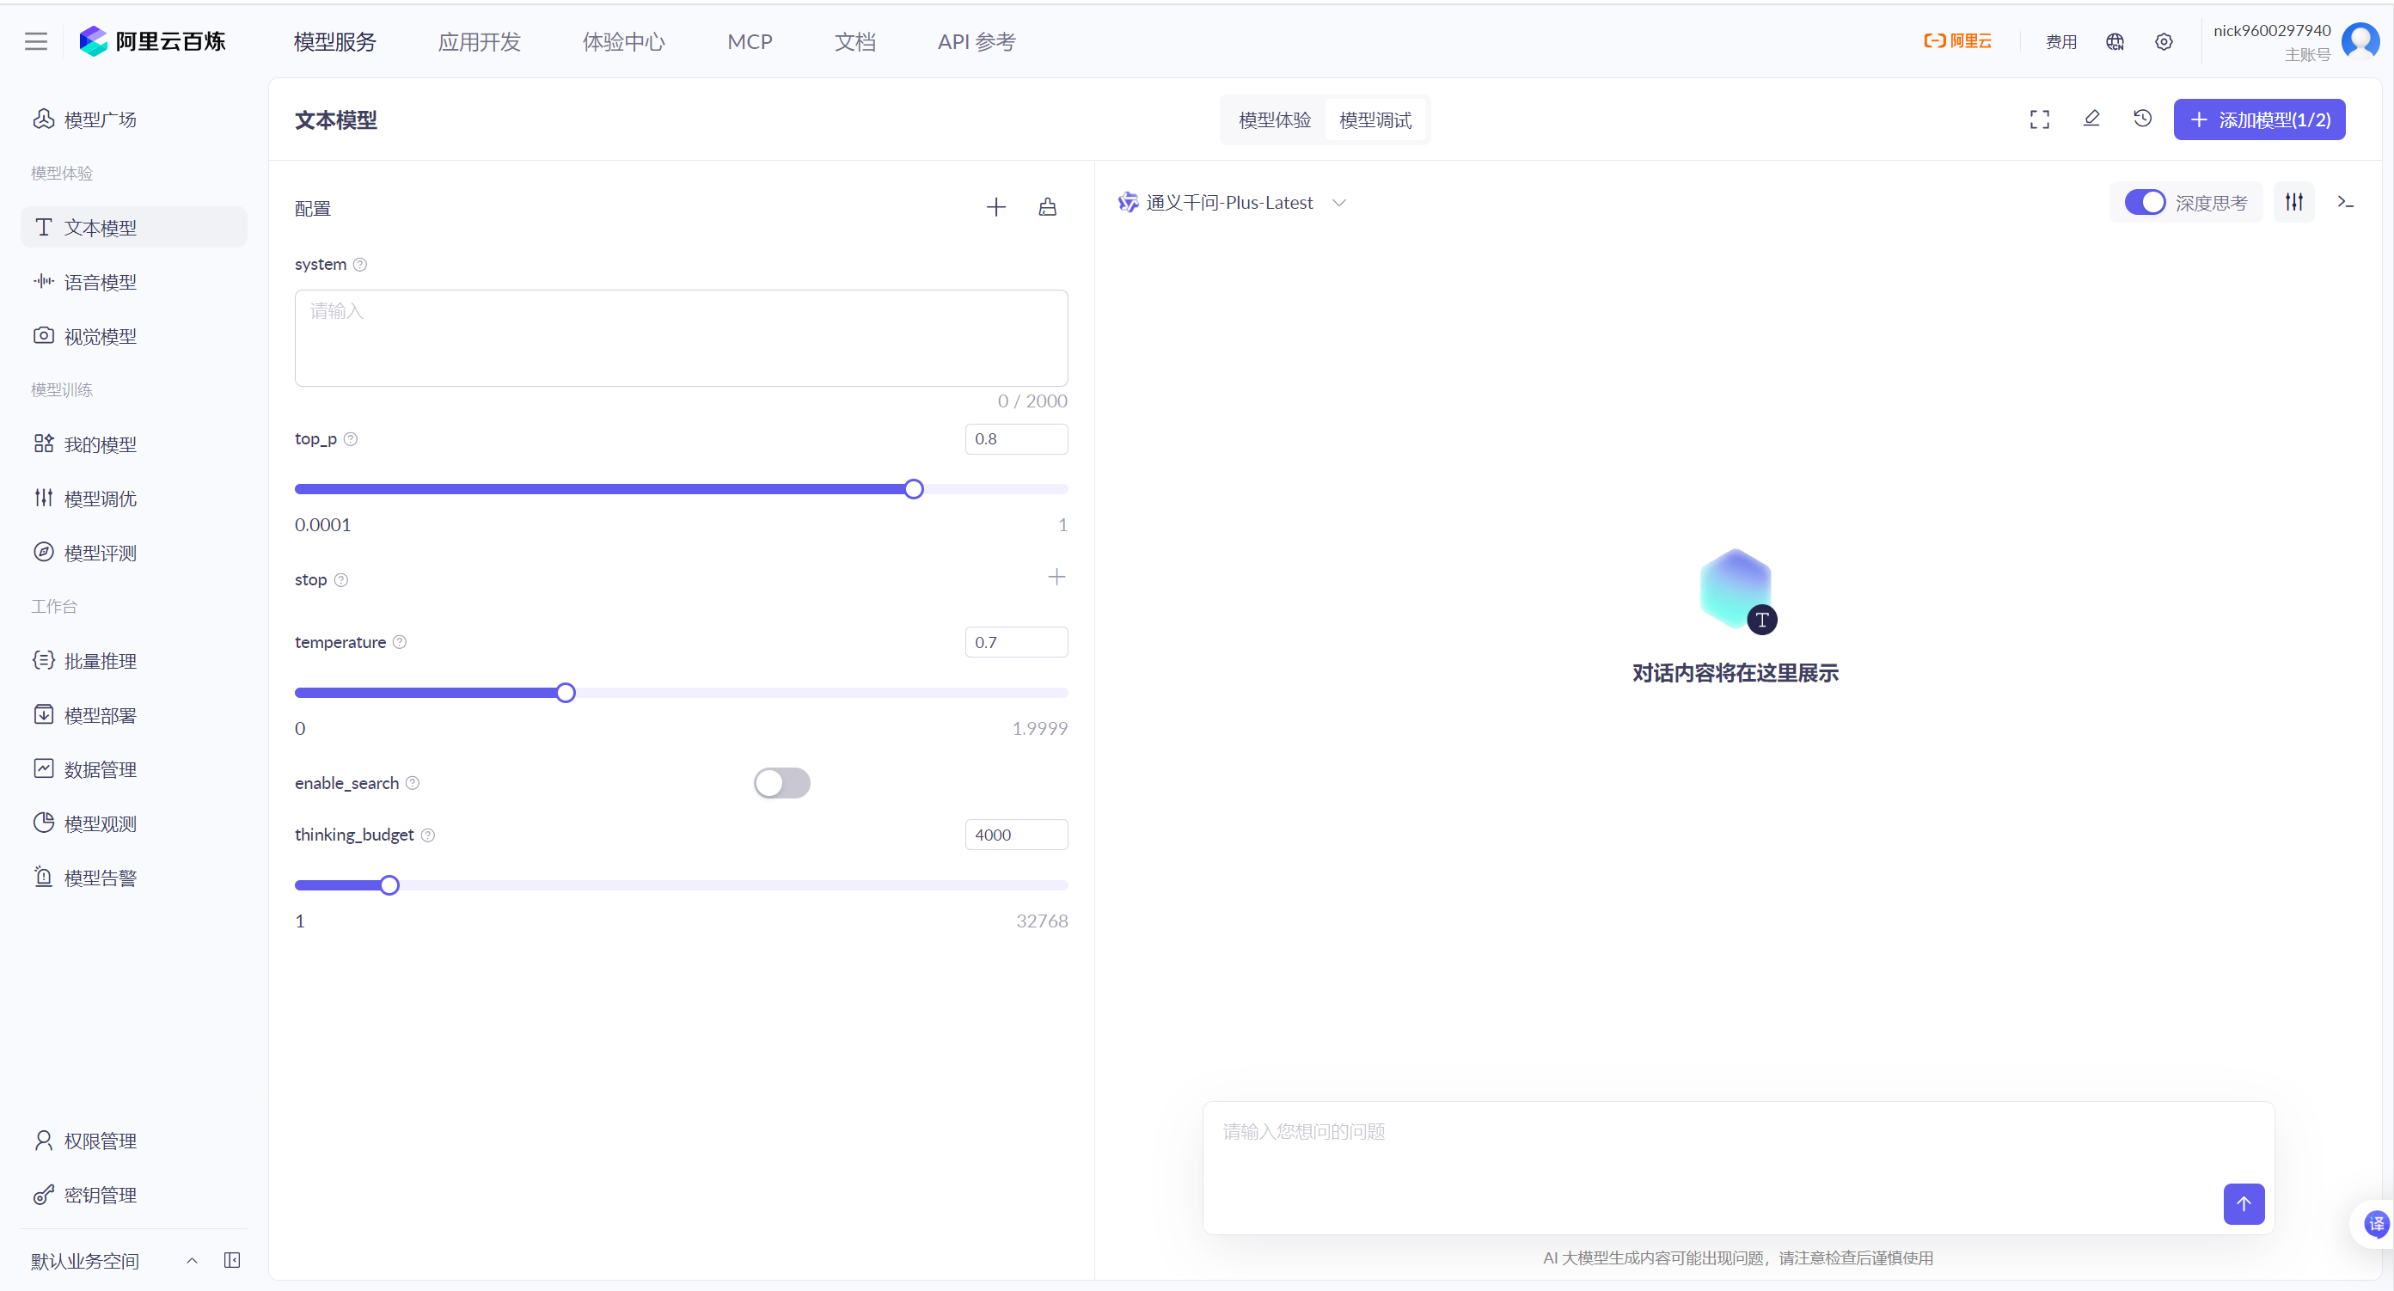2394x1291 pixels.
Task: Click the clear configuration broom icon
Action: pos(1047,207)
